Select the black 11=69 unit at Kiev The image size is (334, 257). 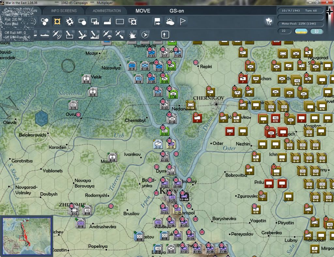pos(184,197)
